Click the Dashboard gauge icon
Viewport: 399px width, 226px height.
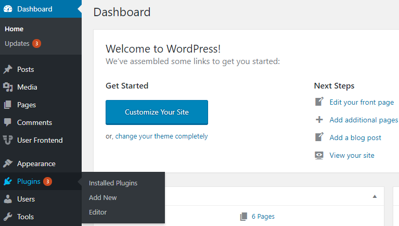tap(8, 9)
